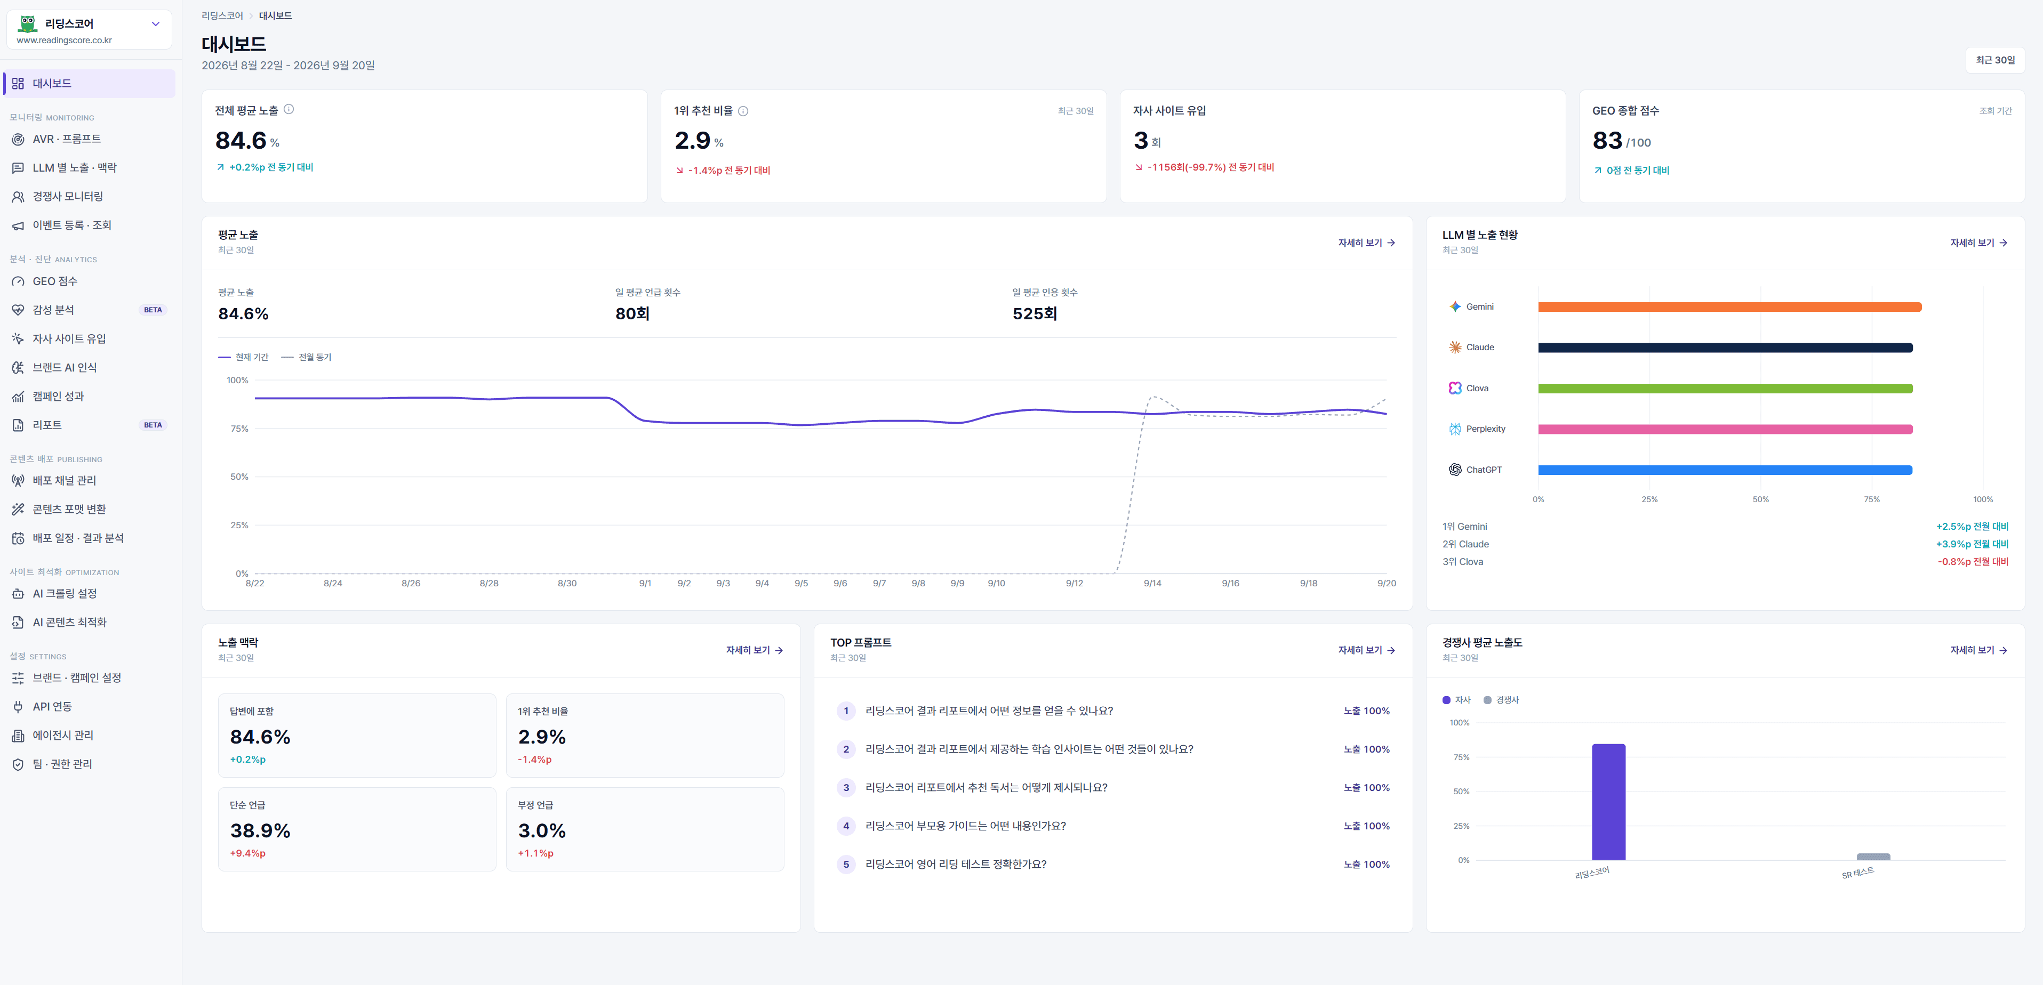Click the 배포 채널 관리 broadcast icon
Image resolution: width=2043 pixels, height=985 pixels.
tap(18, 480)
